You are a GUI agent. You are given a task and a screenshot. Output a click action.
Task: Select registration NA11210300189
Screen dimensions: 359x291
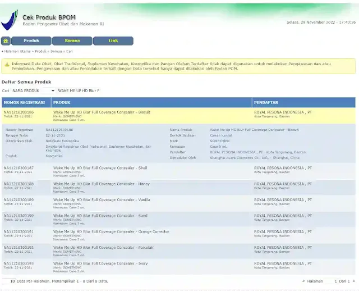(x=19, y=200)
